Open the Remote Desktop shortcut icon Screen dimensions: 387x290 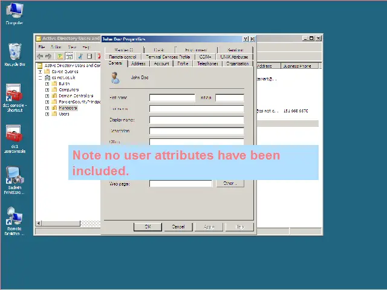pos(15,216)
